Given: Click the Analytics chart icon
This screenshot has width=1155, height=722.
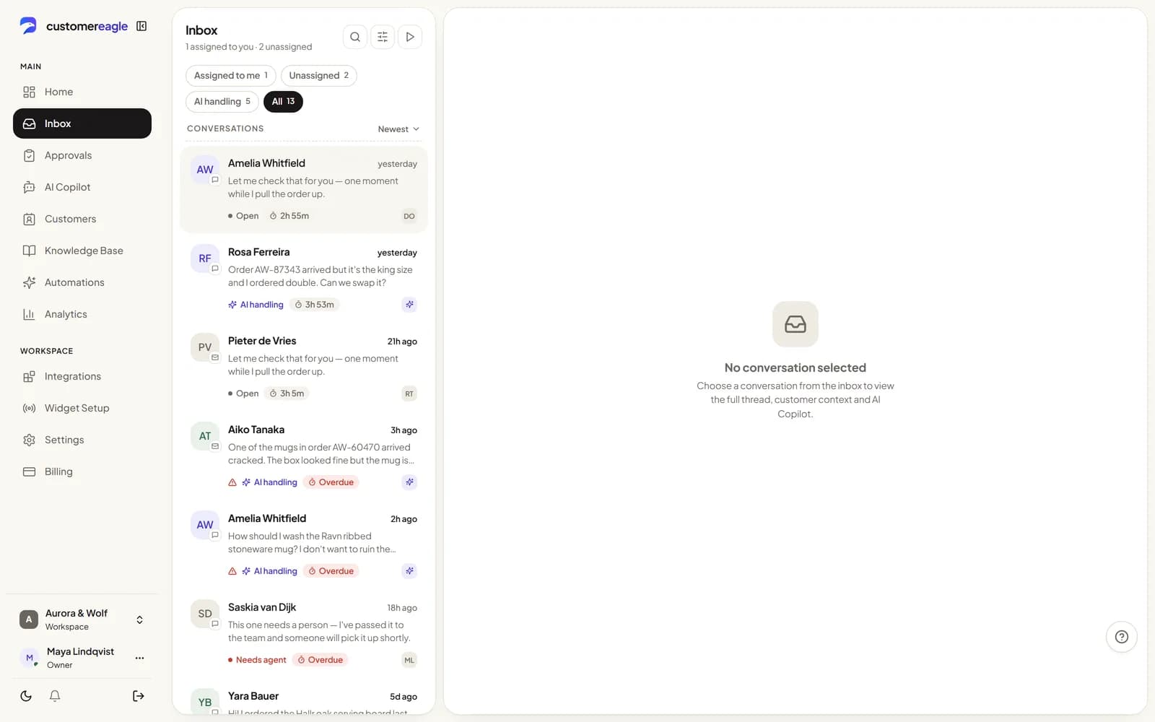Looking at the screenshot, I should click(29, 314).
